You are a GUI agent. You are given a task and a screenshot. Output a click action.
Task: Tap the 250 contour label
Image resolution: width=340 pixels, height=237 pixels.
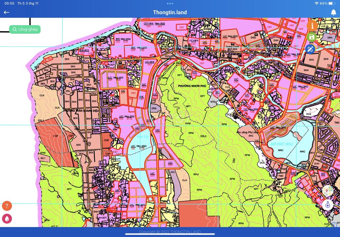coord(234,160)
